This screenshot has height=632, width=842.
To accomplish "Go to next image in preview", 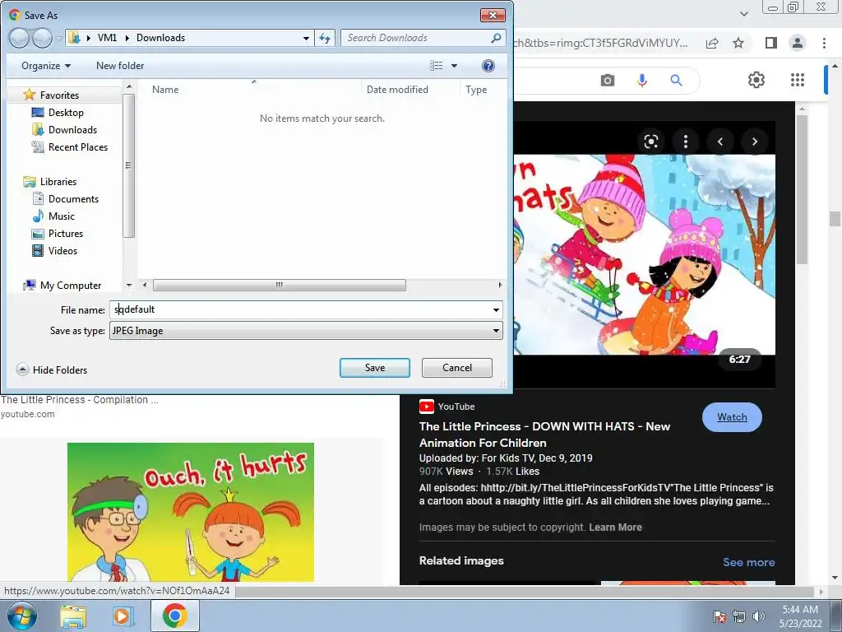I will tap(755, 142).
